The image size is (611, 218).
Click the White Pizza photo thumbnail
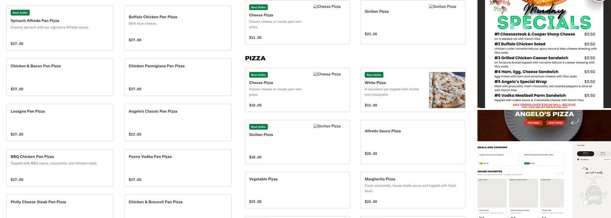(447, 90)
